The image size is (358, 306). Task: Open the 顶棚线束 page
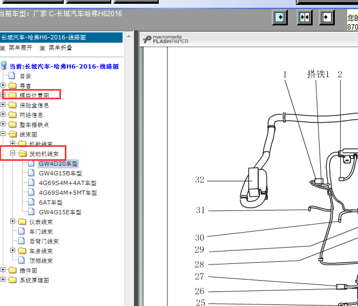tap(41, 261)
